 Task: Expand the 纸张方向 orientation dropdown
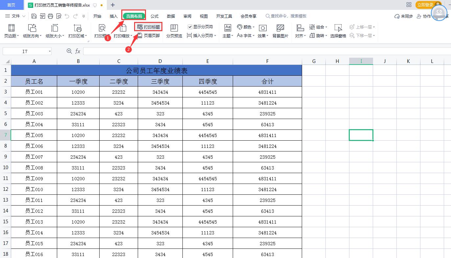pos(32,31)
